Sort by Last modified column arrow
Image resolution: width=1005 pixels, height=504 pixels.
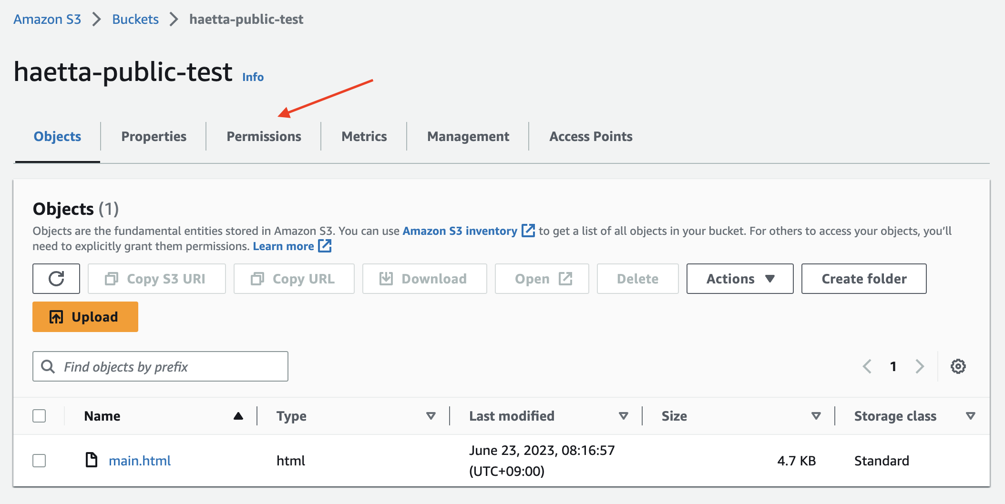pyautogui.click(x=623, y=416)
